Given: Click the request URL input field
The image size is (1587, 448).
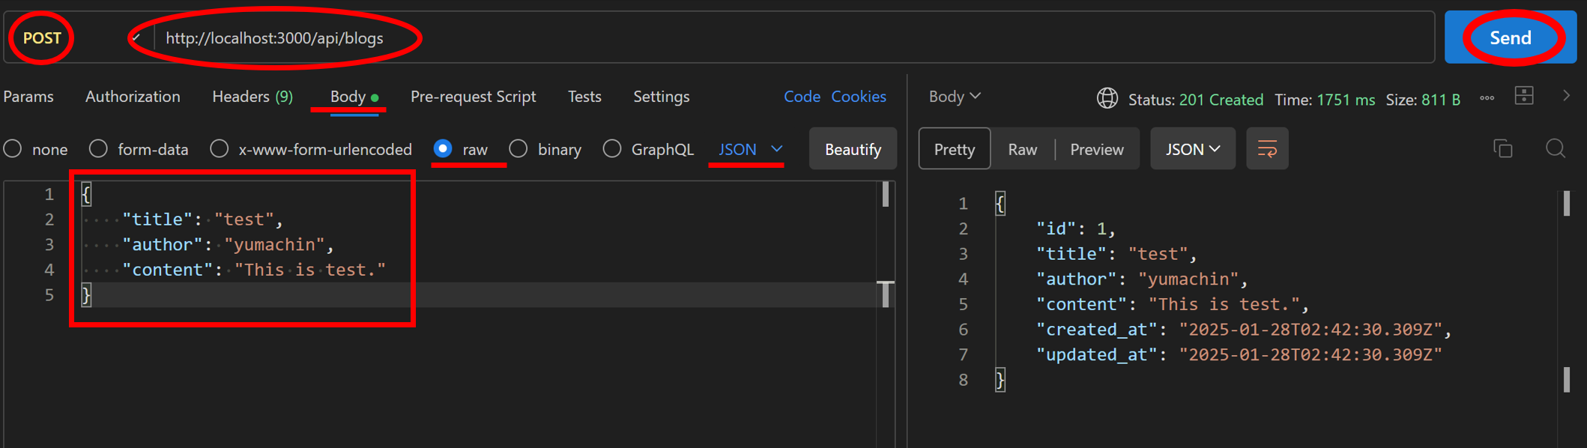Looking at the screenshot, I should [x=749, y=38].
